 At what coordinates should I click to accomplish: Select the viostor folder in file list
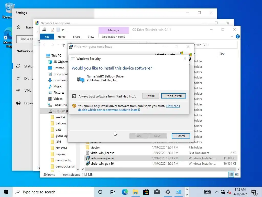(95, 147)
